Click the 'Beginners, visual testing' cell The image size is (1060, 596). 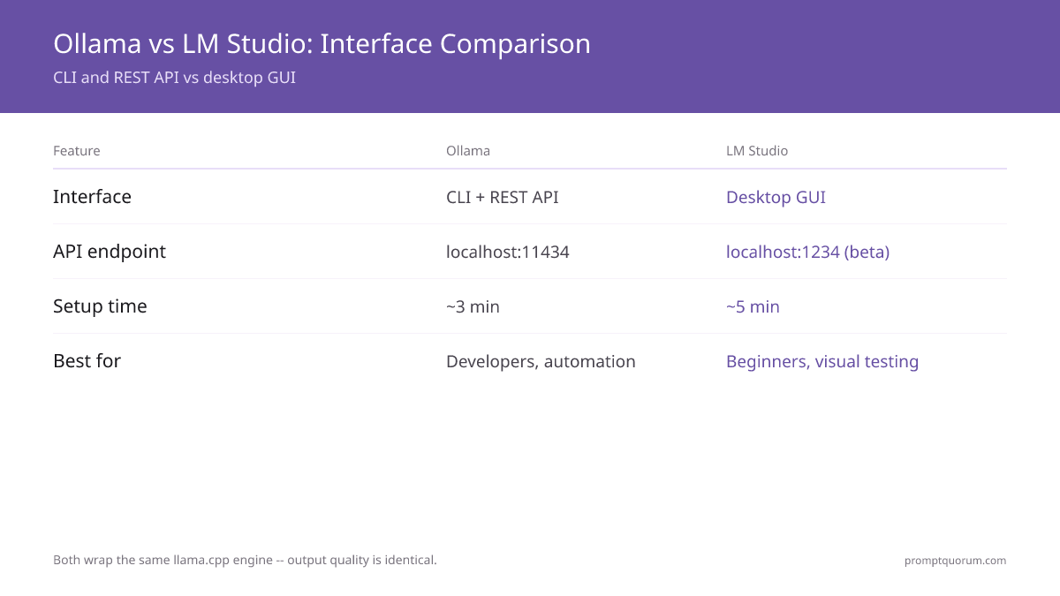(822, 361)
